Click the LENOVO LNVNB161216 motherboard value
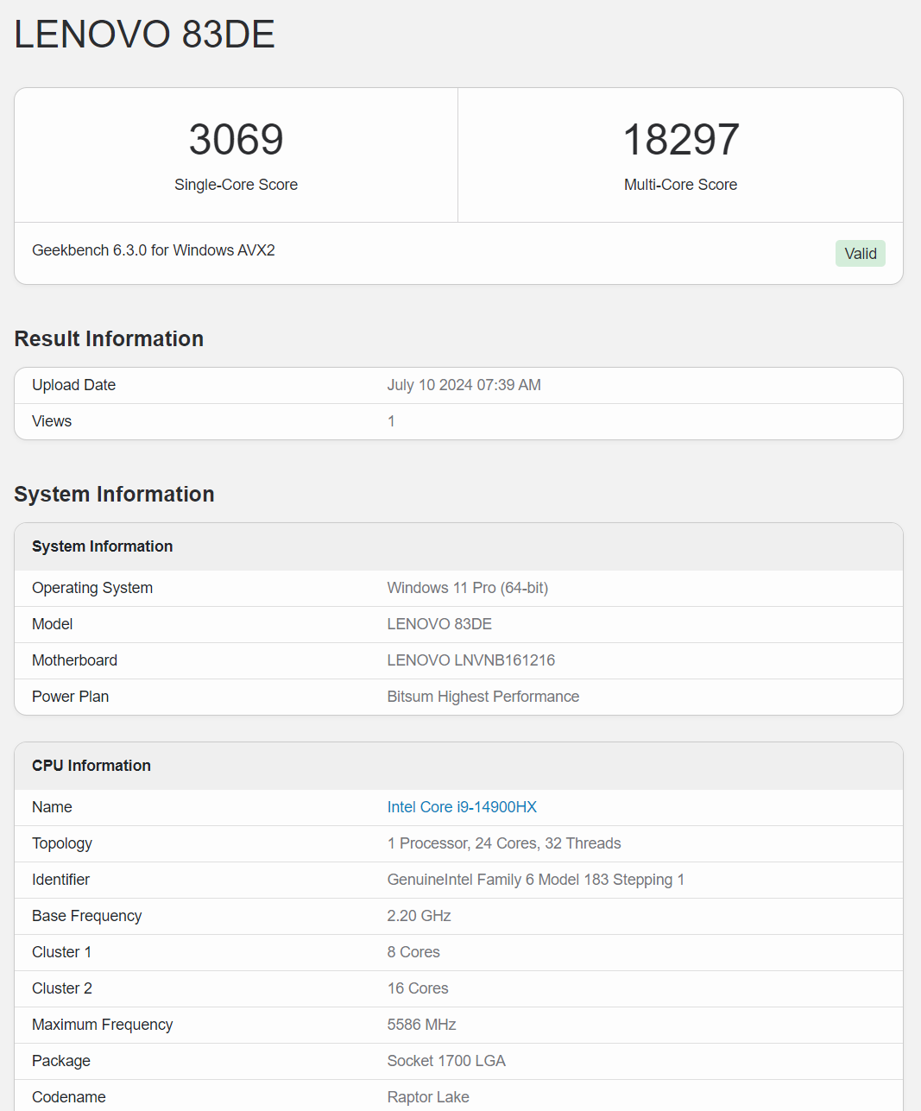The image size is (921, 1111). click(x=471, y=660)
